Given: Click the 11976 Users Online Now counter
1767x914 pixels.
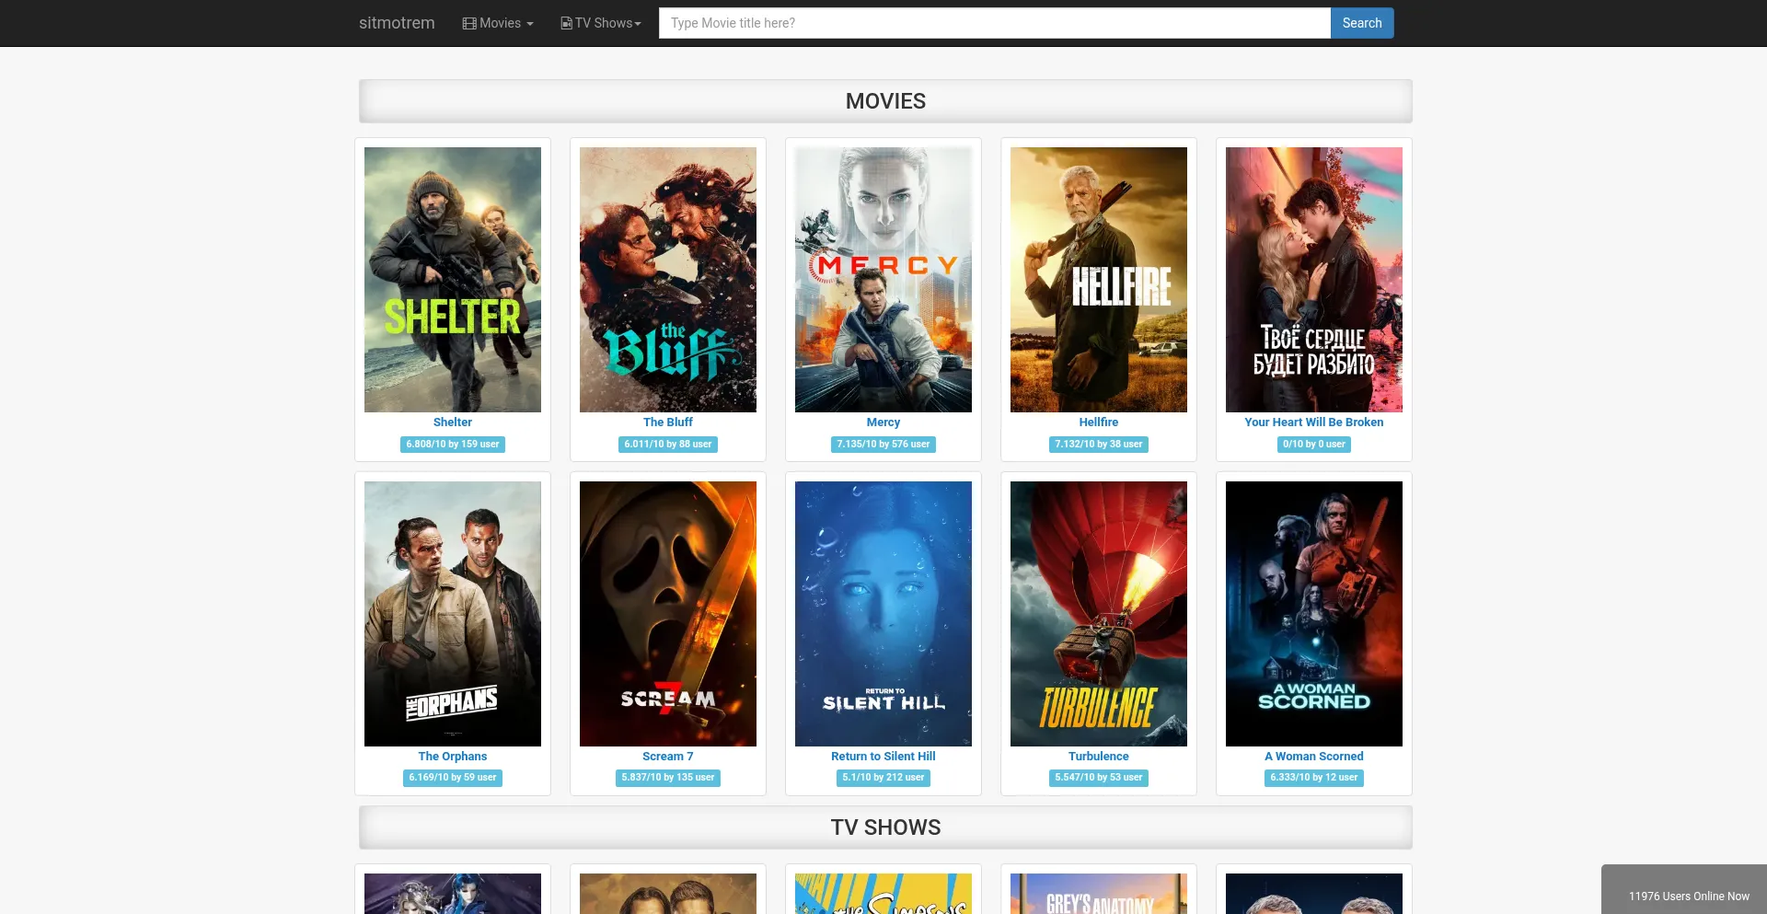Looking at the screenshot, I should (1689, 897).
